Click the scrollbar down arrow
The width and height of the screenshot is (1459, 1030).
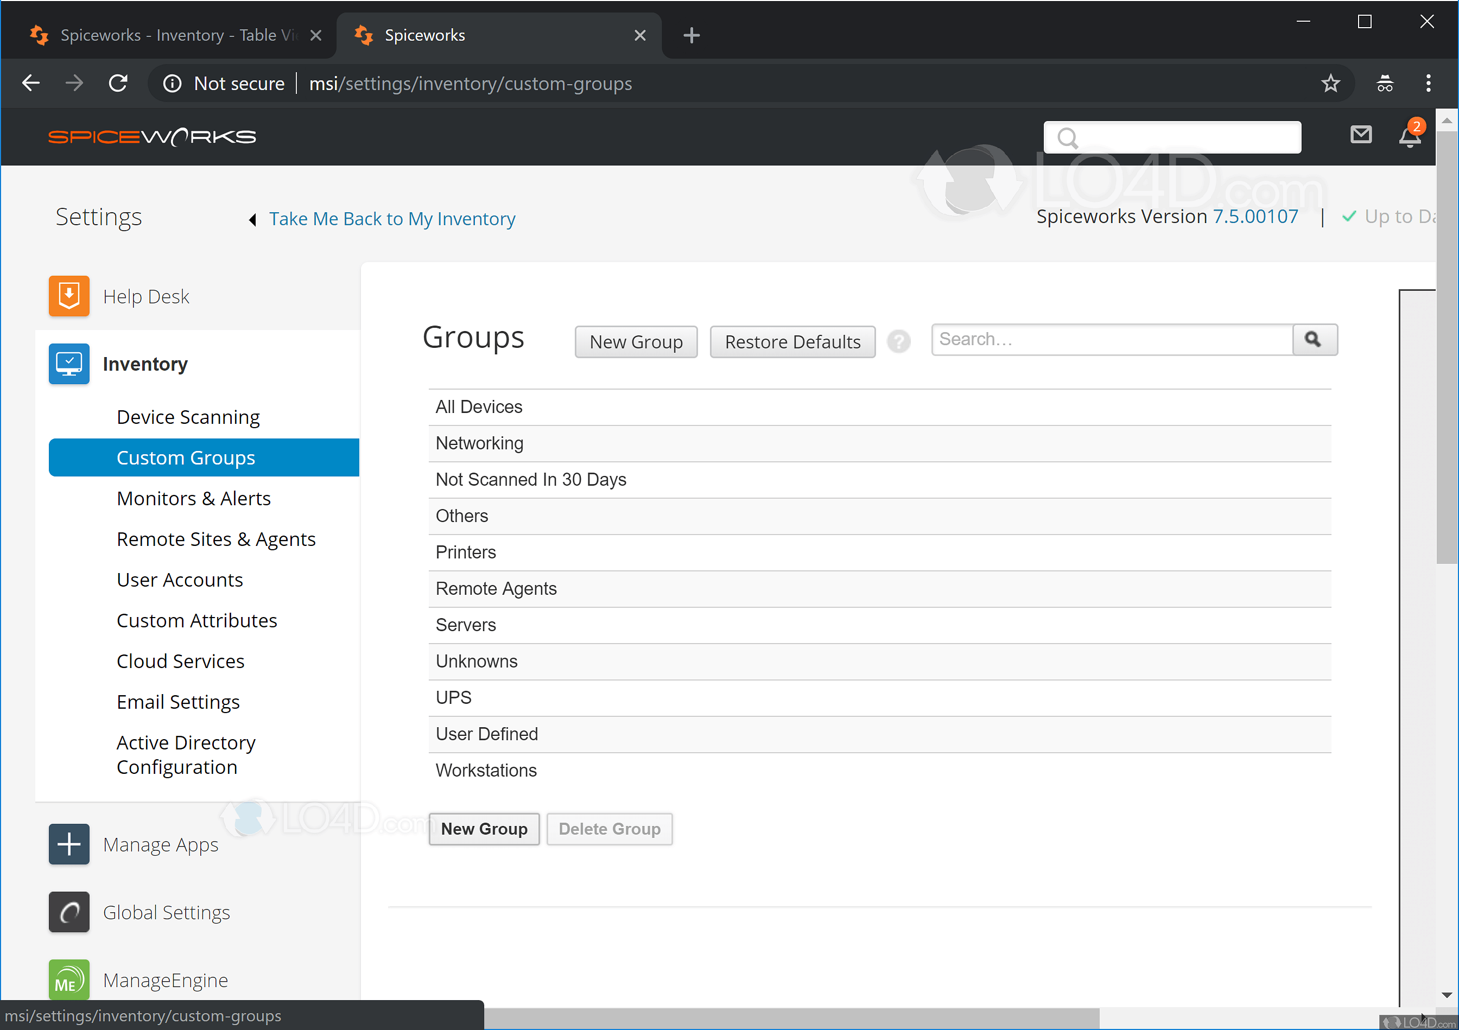[x=1447, y=994]
